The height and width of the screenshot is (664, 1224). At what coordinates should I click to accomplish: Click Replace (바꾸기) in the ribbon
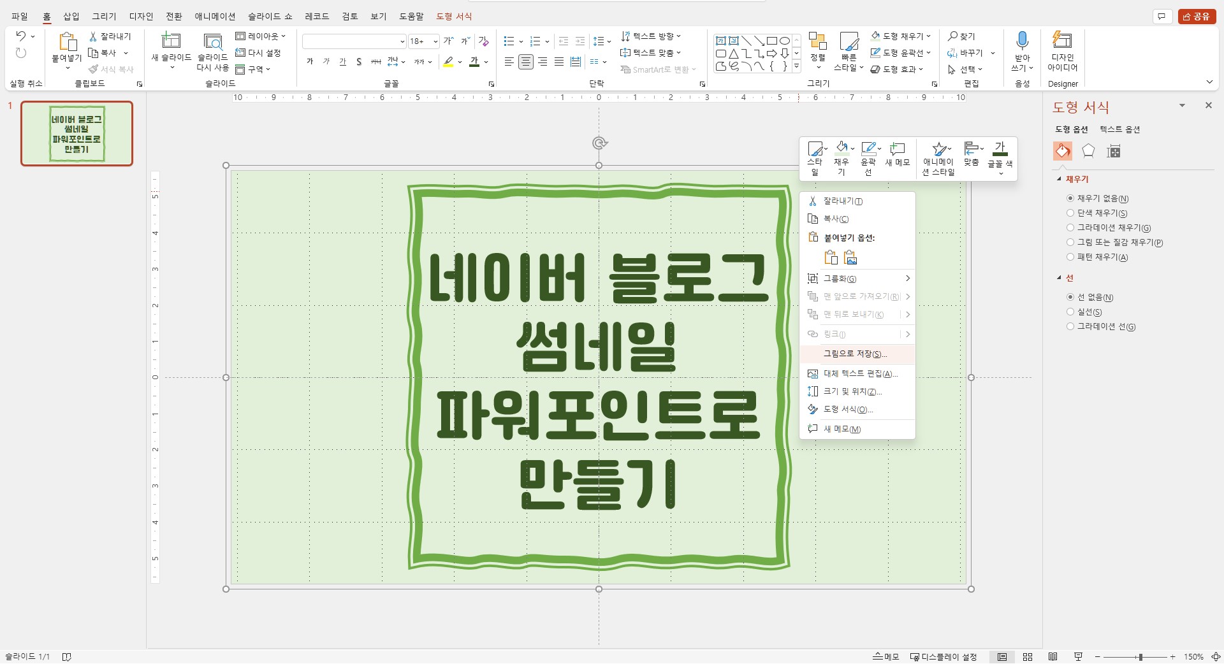tap(965, 53)
